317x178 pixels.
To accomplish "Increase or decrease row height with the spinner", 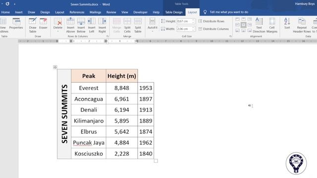I will click(x=193, y=21).
